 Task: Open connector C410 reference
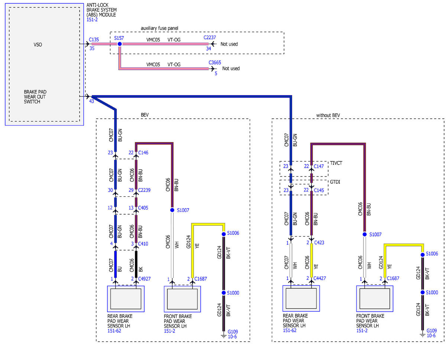pos(143,244)
